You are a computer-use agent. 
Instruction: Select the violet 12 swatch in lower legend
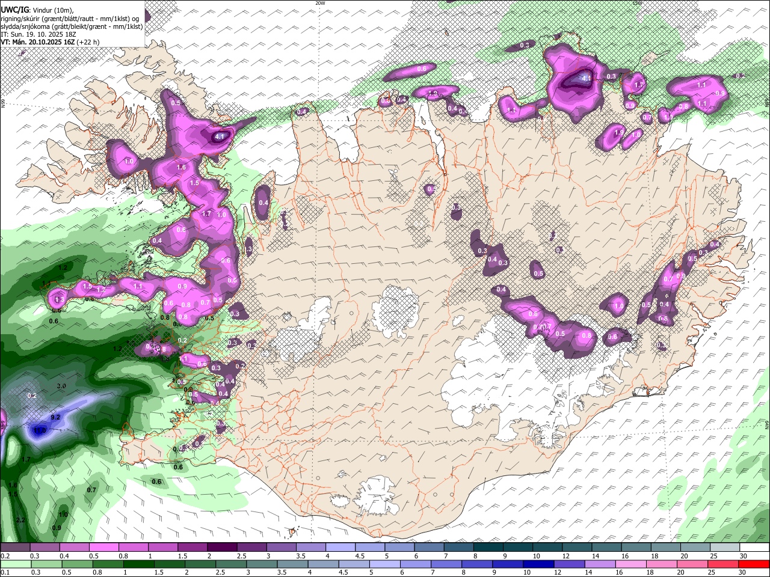coord(569,564)
